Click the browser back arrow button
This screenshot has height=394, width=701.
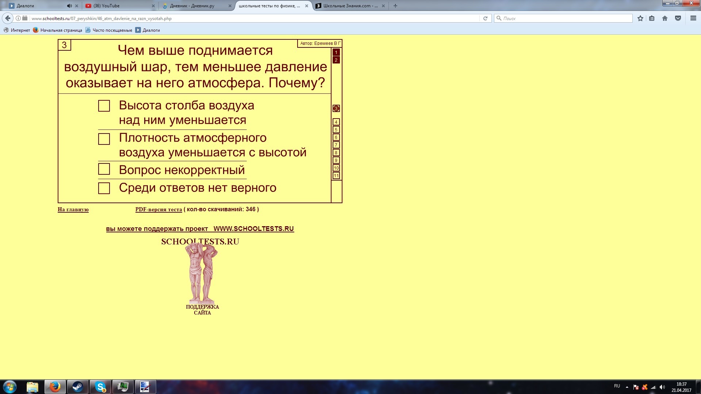click(x=8, y=18)
